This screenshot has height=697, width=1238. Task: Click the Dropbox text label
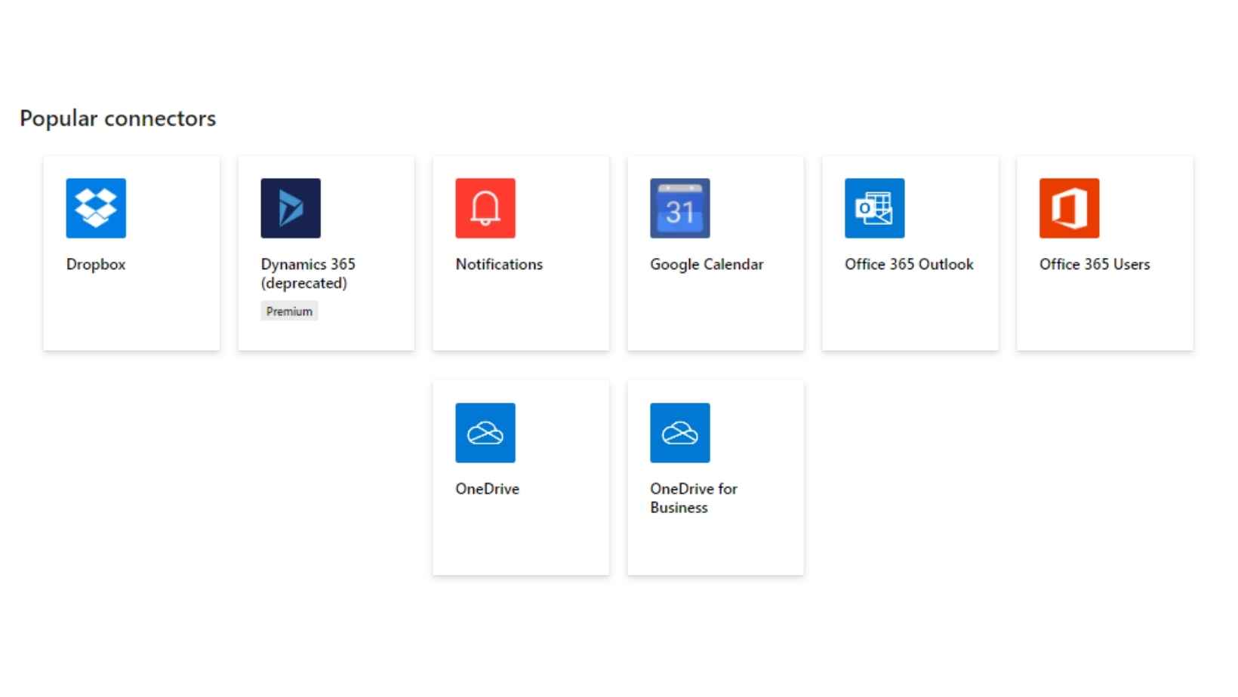coord(96,265)
